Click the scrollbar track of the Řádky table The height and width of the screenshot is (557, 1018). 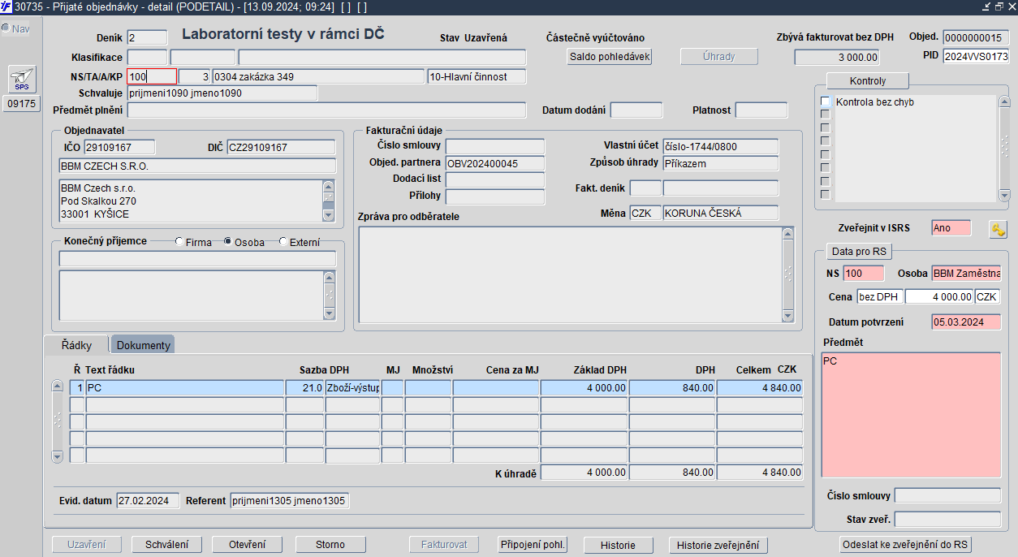click(57, 421)
